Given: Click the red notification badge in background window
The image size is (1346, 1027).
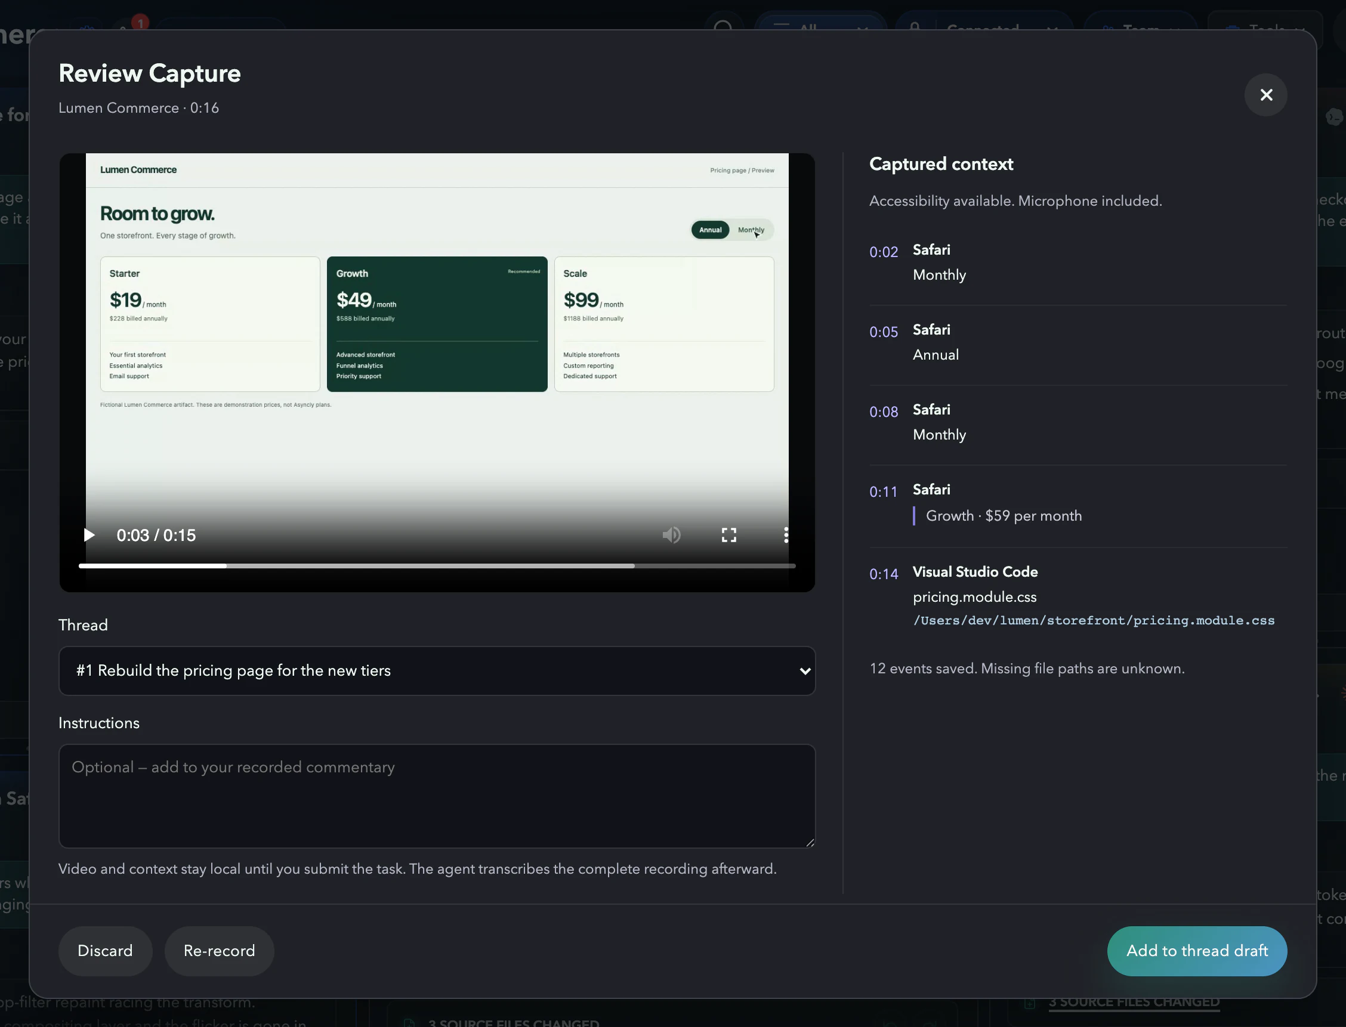Looking at the screenshot, I should 140,23.
